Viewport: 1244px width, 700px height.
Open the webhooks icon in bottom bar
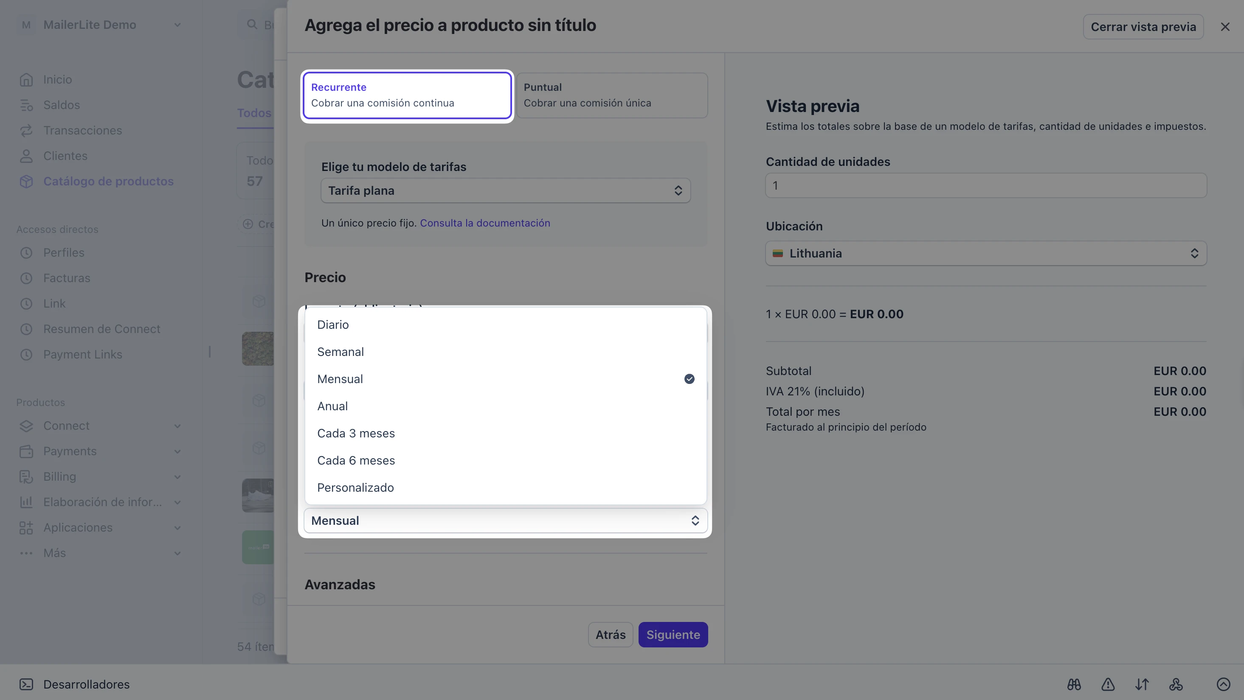1176,684
